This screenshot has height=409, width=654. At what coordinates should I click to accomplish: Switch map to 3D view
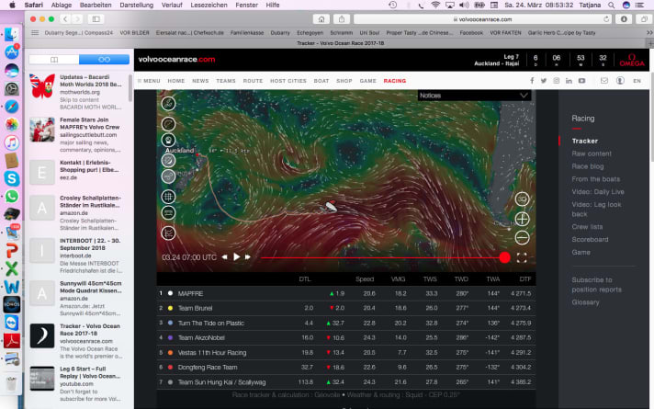(x=522, y=199)
